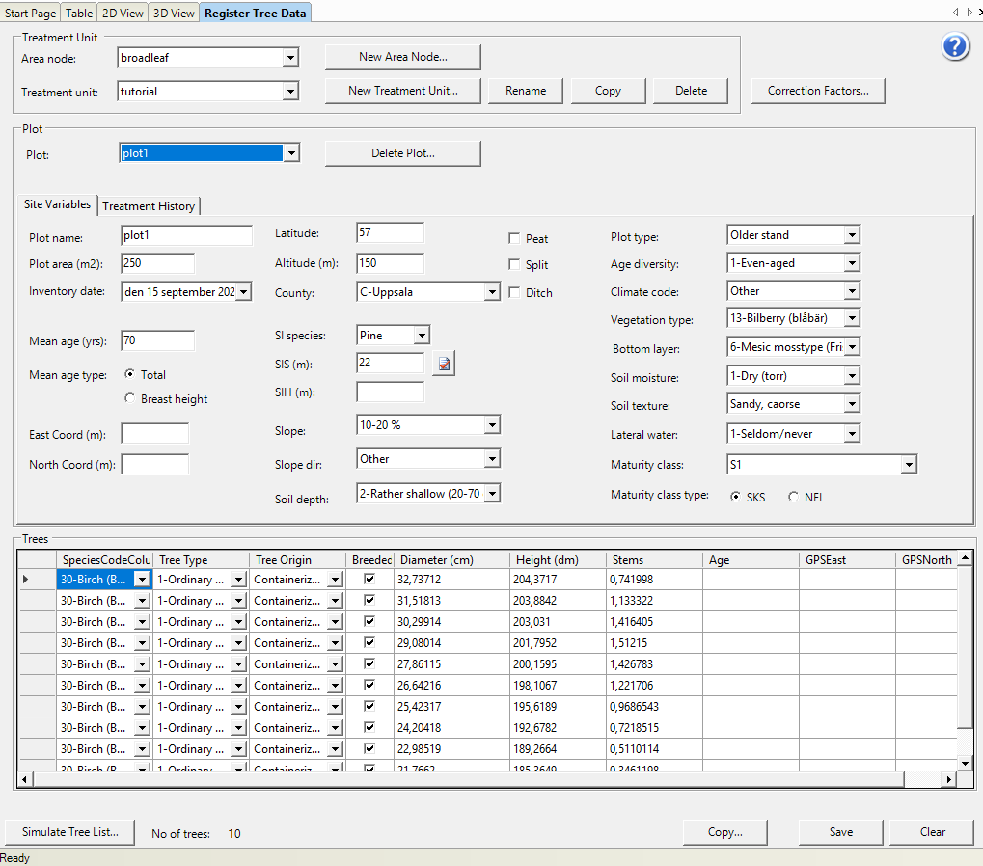Switch to the Treatment History tab
Viewport: 983px width, 866px height.
click(149, 205)
